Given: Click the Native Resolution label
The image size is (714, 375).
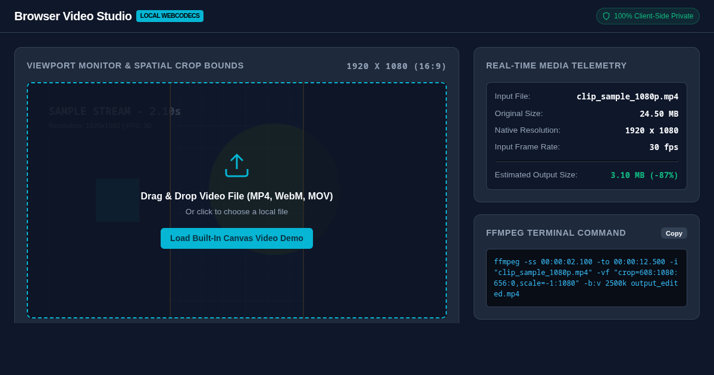Looking at the screenshot, I should tap(528, 130).
